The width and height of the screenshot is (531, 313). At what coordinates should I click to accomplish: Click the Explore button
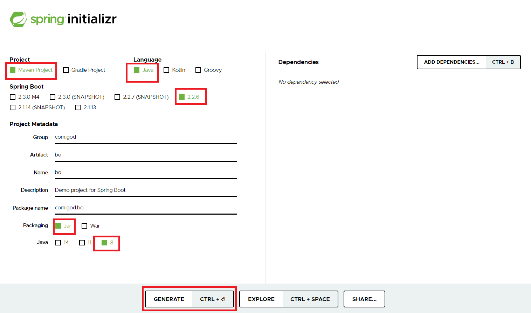click(x=289, y=299)
